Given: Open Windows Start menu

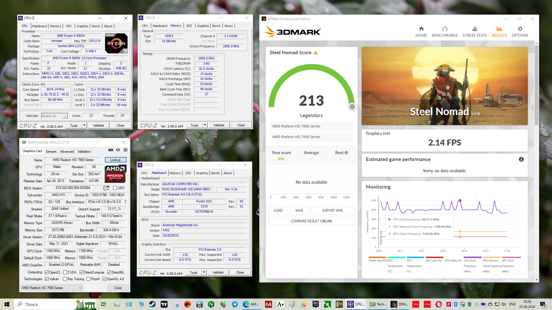Looking at the screenshot, I should [7, 304].
